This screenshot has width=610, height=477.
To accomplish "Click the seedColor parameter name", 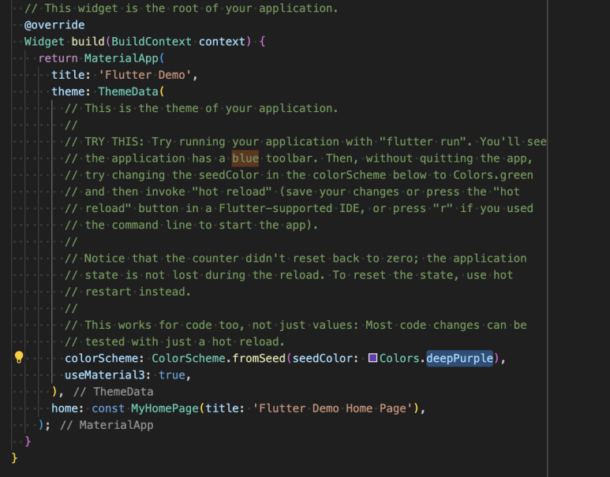I will 322,358.
